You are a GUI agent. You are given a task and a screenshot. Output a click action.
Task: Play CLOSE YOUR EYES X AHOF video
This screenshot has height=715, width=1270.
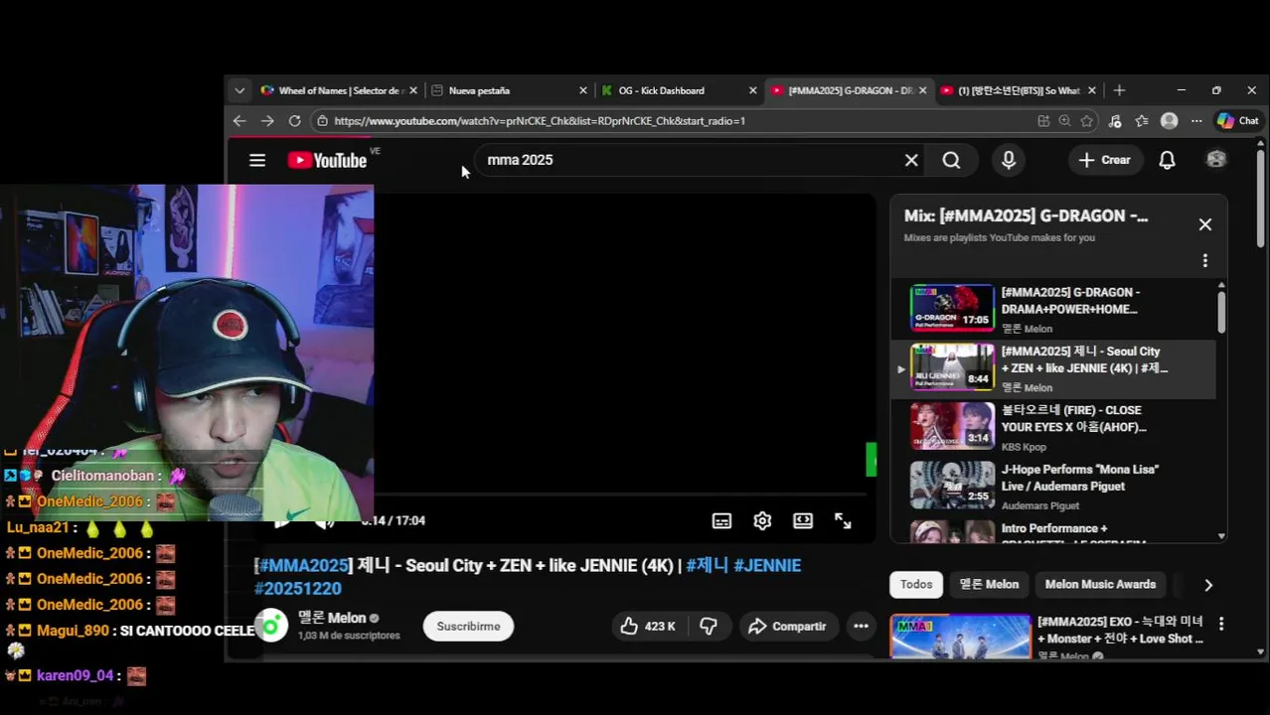click(1053, 427)
